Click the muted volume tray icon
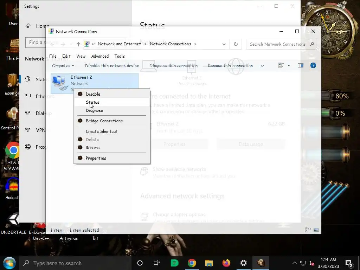Screen dimensions: 360x270 point(311,263)
